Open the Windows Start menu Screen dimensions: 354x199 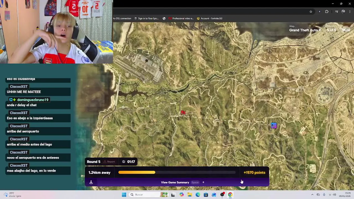point(124,195)
